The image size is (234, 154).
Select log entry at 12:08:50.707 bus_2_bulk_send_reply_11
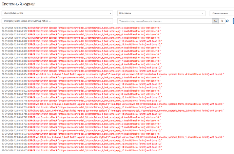coord(82,130)
